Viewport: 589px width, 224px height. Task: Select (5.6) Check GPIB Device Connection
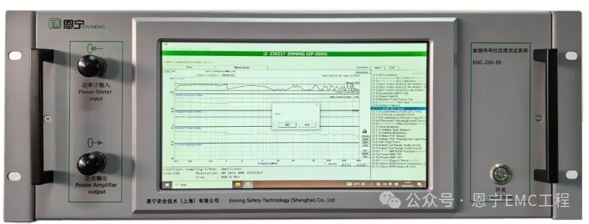pyautogui.click(x=399, y=163)
